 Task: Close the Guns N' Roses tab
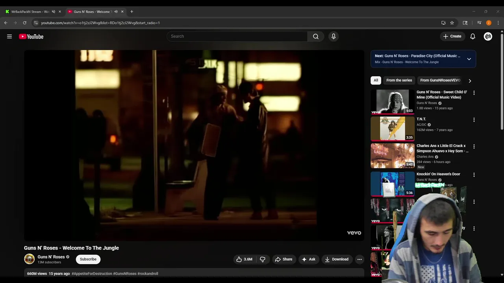tap(122, 11)
